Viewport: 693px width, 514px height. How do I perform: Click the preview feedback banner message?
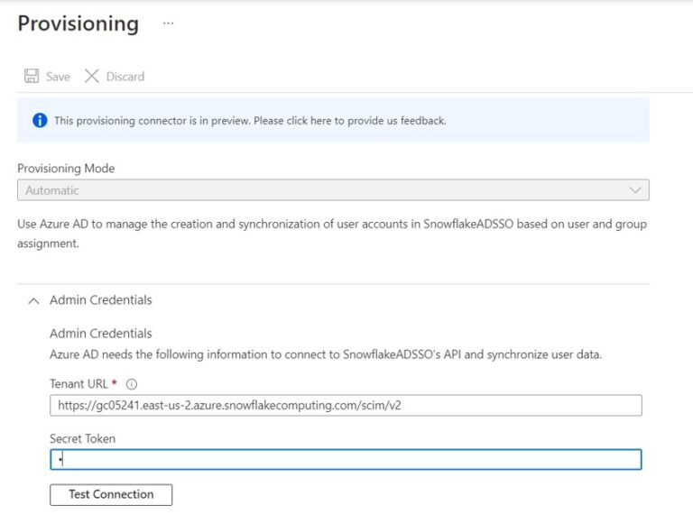point(250,121)
